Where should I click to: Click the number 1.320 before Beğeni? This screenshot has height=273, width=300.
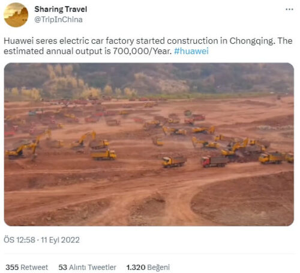tap(136, 267)
